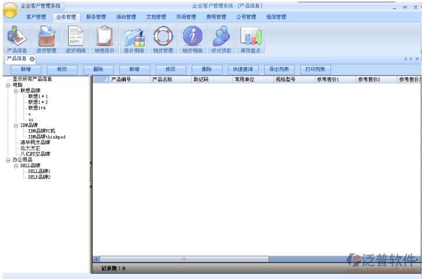Open the 库存盘点 chart icon

point(251,39)
